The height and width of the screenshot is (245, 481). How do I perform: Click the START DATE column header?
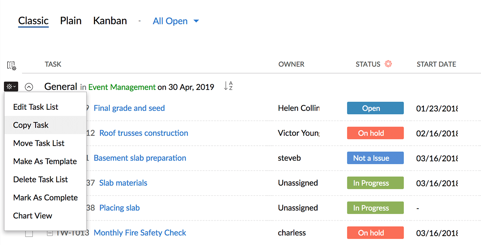coord(436,64)
